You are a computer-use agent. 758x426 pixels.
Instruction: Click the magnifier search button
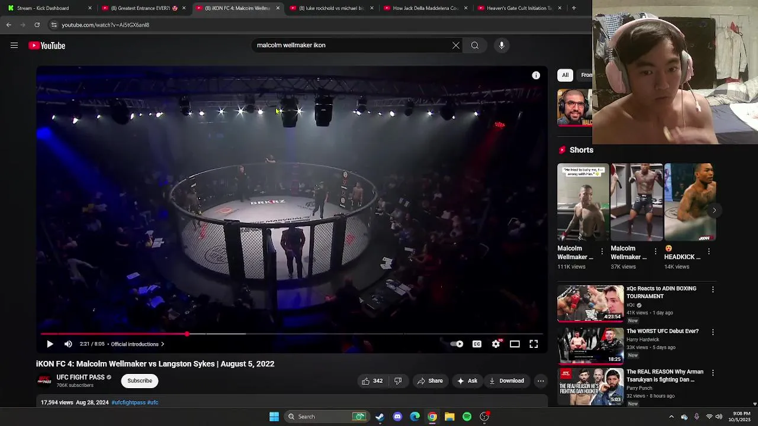click(x=475, y=46)
